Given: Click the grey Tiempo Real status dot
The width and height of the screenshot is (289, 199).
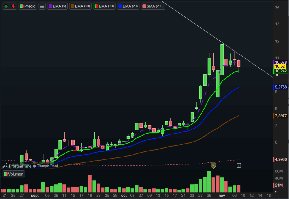Looking at the screenshot, I should pos(34,166).
